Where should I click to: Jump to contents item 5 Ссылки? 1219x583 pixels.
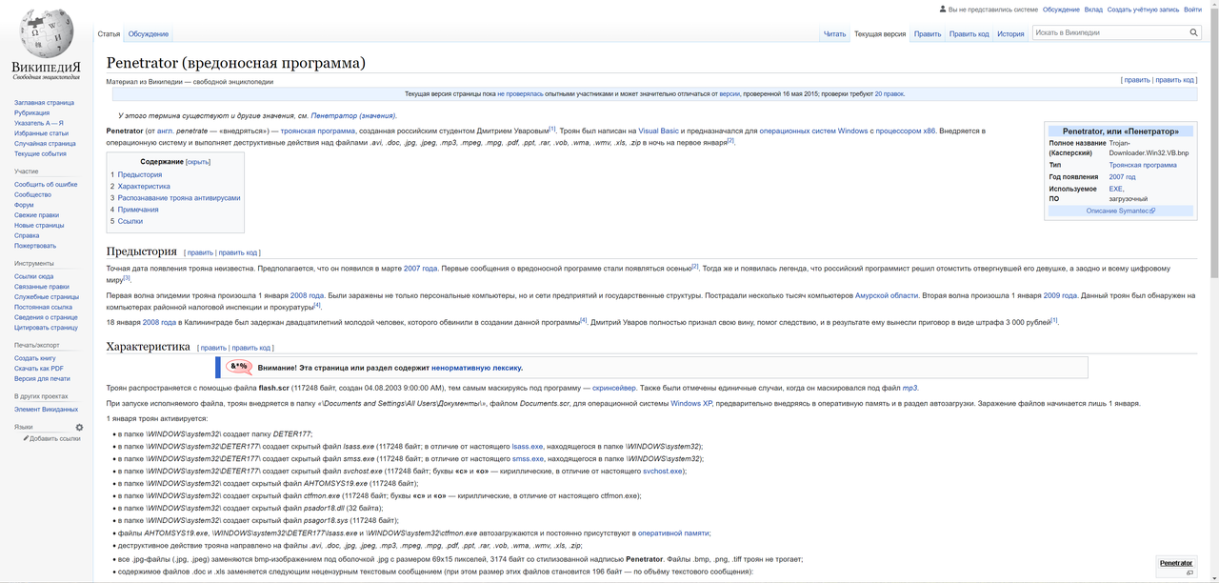130,220
